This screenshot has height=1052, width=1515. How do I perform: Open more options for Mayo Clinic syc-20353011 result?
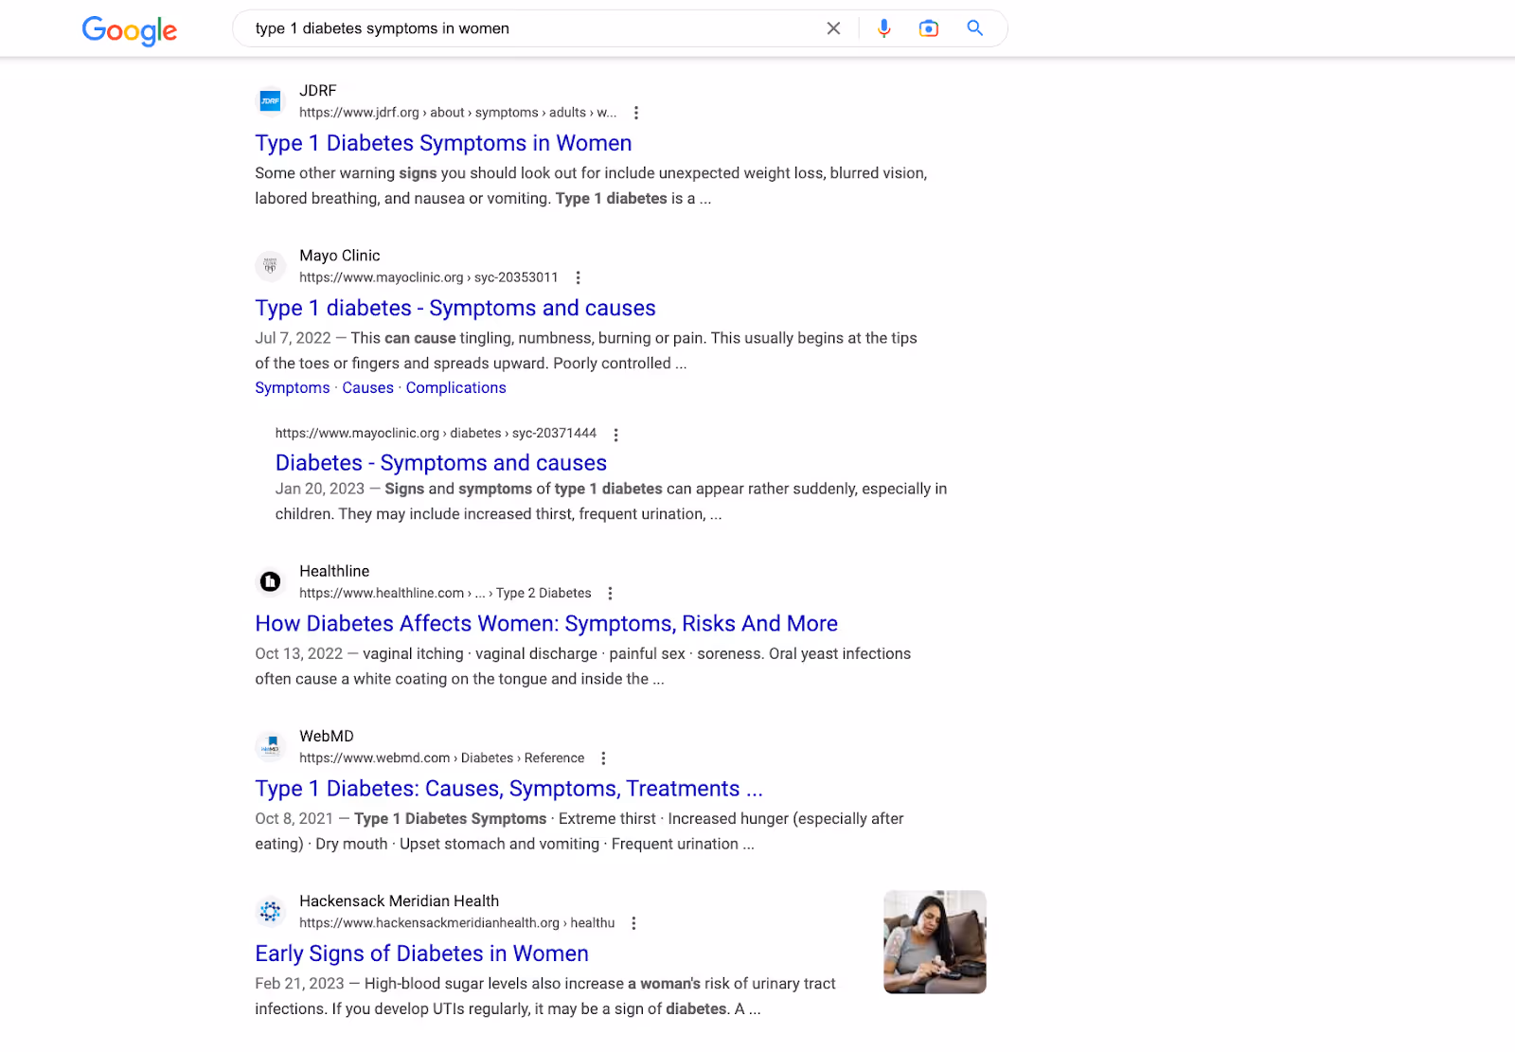(578, 277)
